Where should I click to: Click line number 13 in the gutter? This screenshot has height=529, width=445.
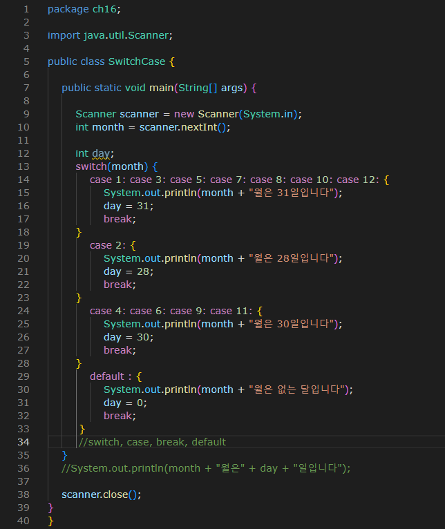pos(23,166)
